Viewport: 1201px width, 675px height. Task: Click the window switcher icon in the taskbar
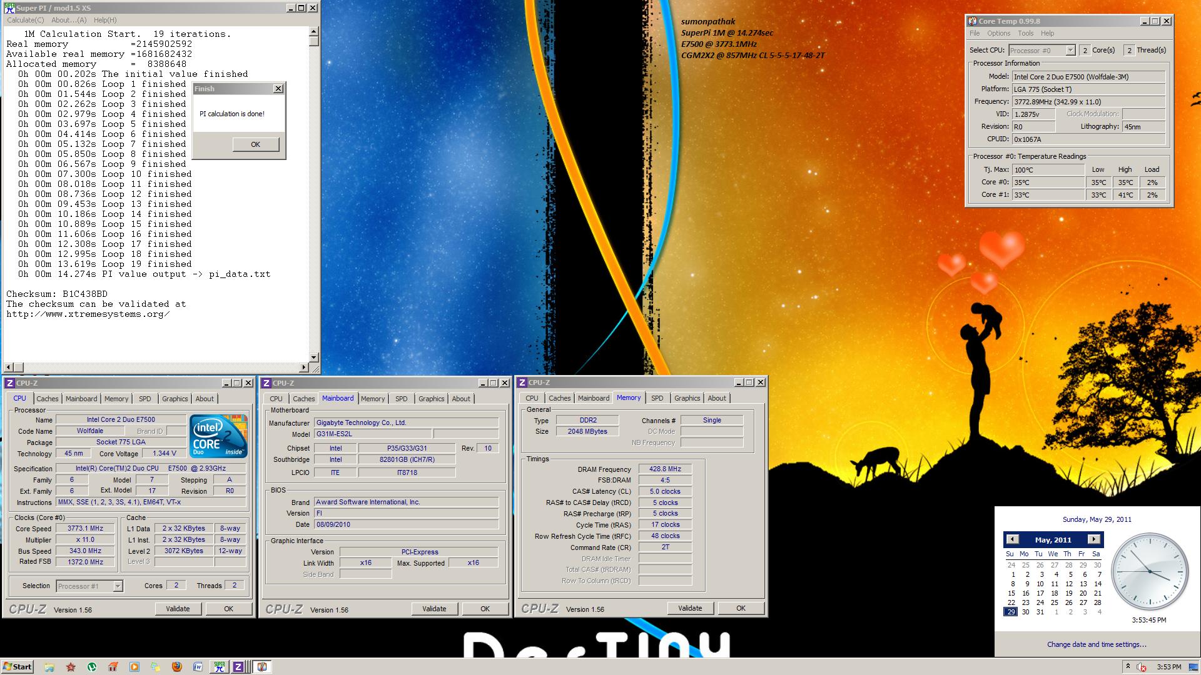point(155,667)
